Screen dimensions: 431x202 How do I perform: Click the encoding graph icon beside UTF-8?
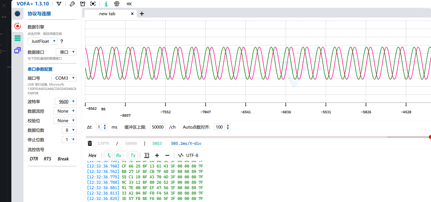[x=181, y=155]
